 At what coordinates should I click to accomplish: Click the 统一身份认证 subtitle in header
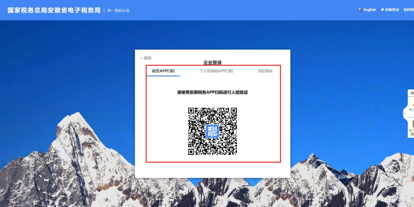click(118, 11)
